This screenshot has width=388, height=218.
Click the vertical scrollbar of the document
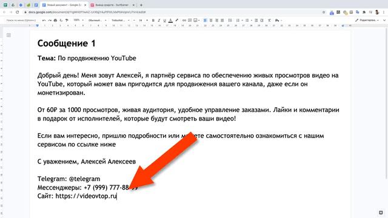point(387,104)
